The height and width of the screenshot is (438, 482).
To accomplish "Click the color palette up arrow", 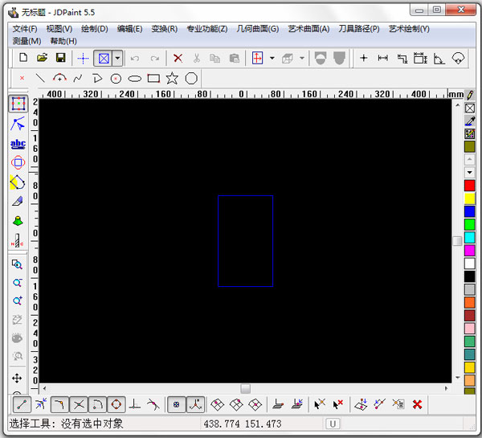I will click(x=469, y=159).
